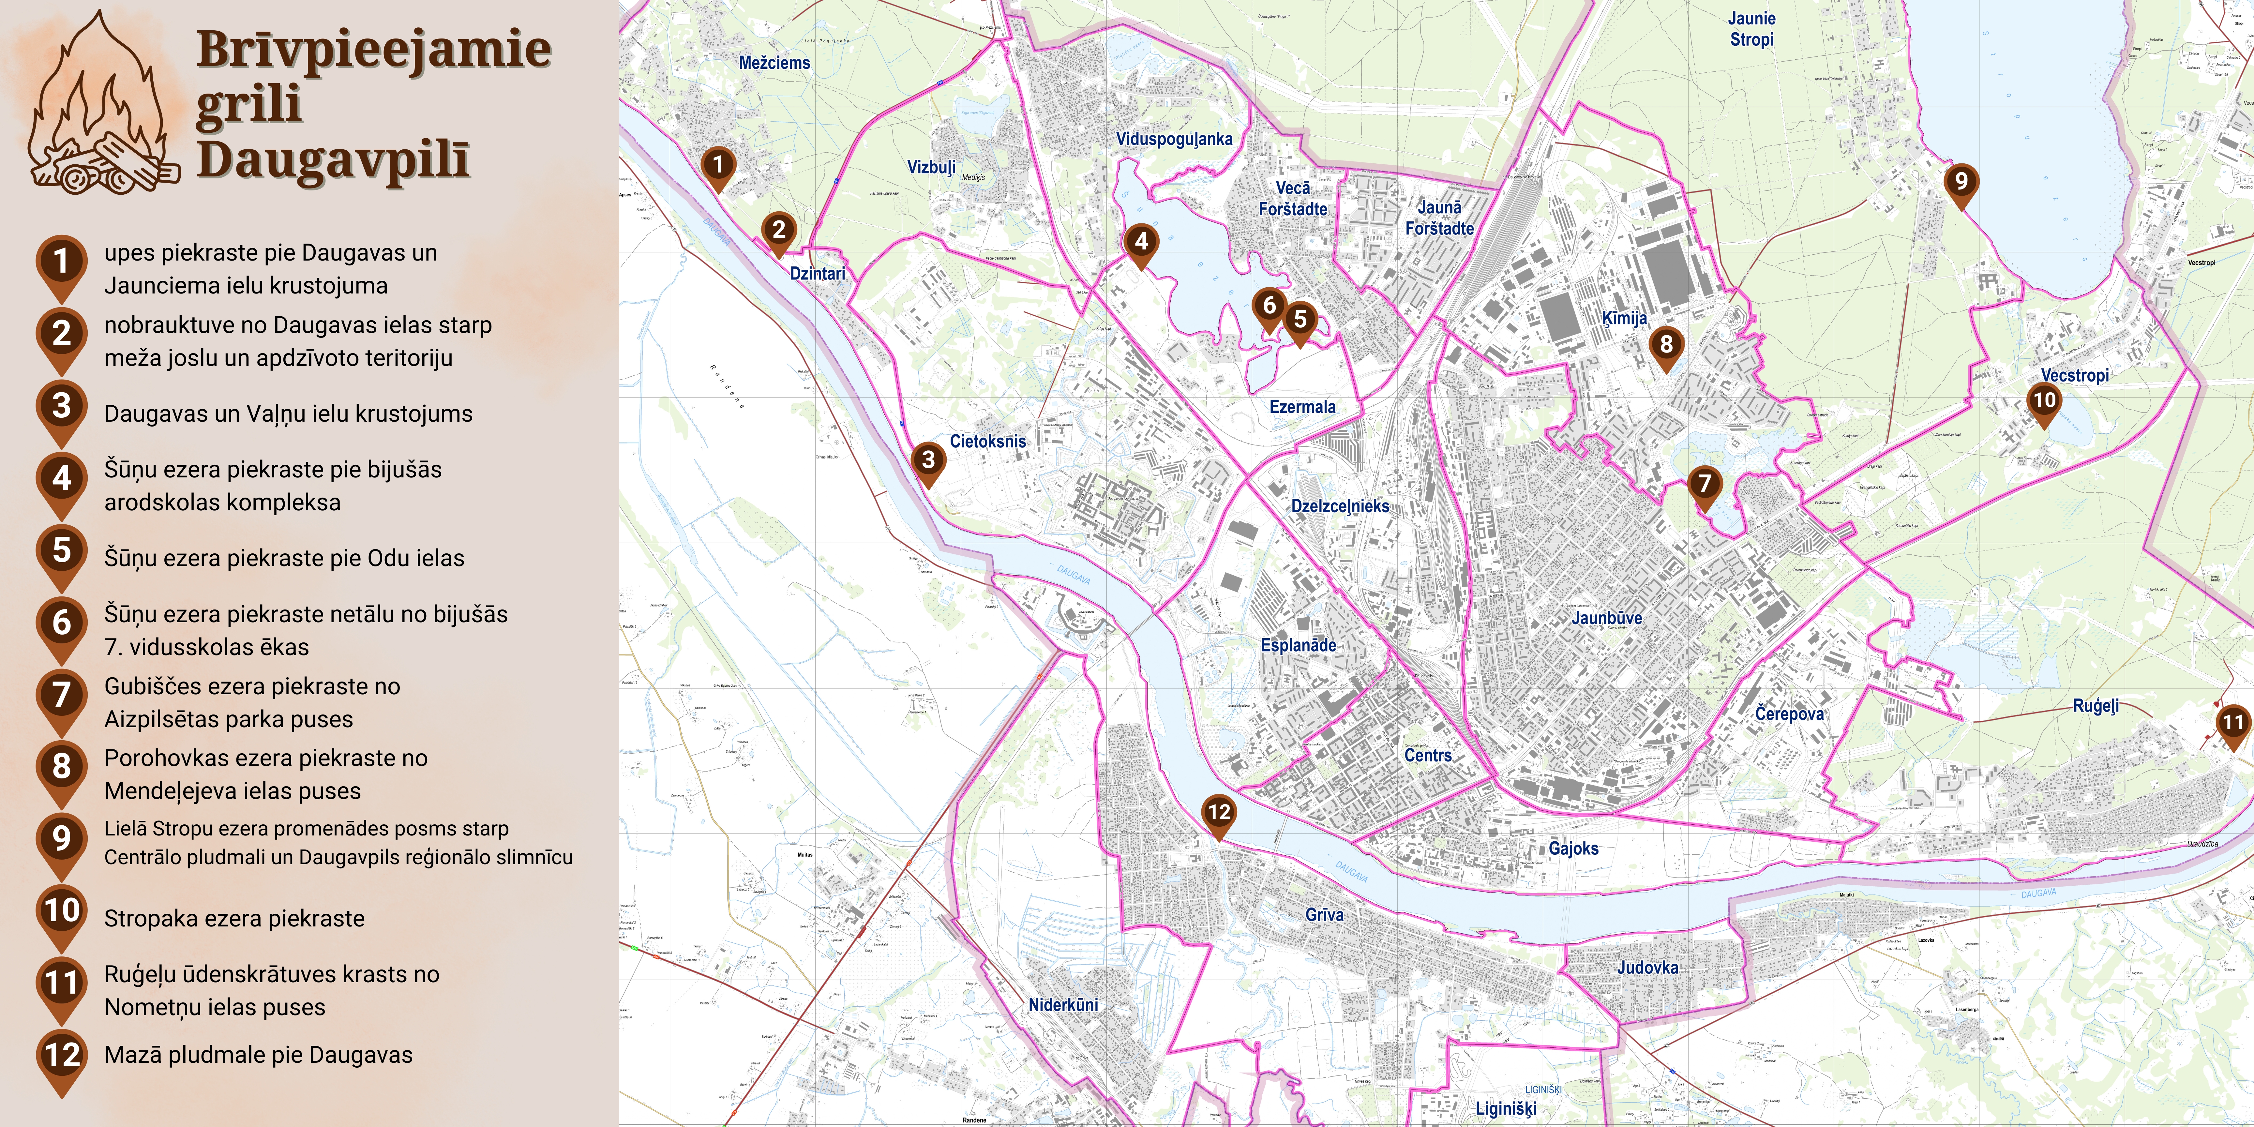The width and height of the screenshot is (2254, 1127).
Task: Click the Čerepova district label
Action: 1789,714
